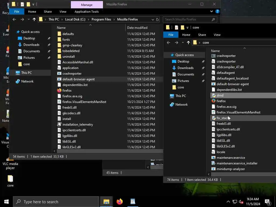
Task: Open the View tab in core window
Action: (x=217, y=35)
